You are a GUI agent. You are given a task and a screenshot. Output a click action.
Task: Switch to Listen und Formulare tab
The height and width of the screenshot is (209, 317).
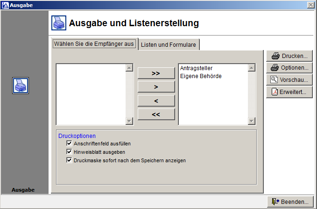tap(169, 44)
